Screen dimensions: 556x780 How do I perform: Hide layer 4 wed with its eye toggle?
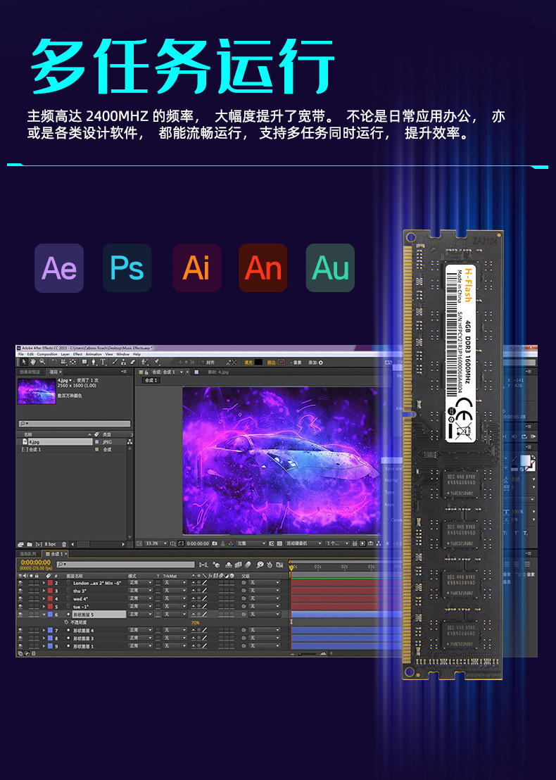(20, 598)
